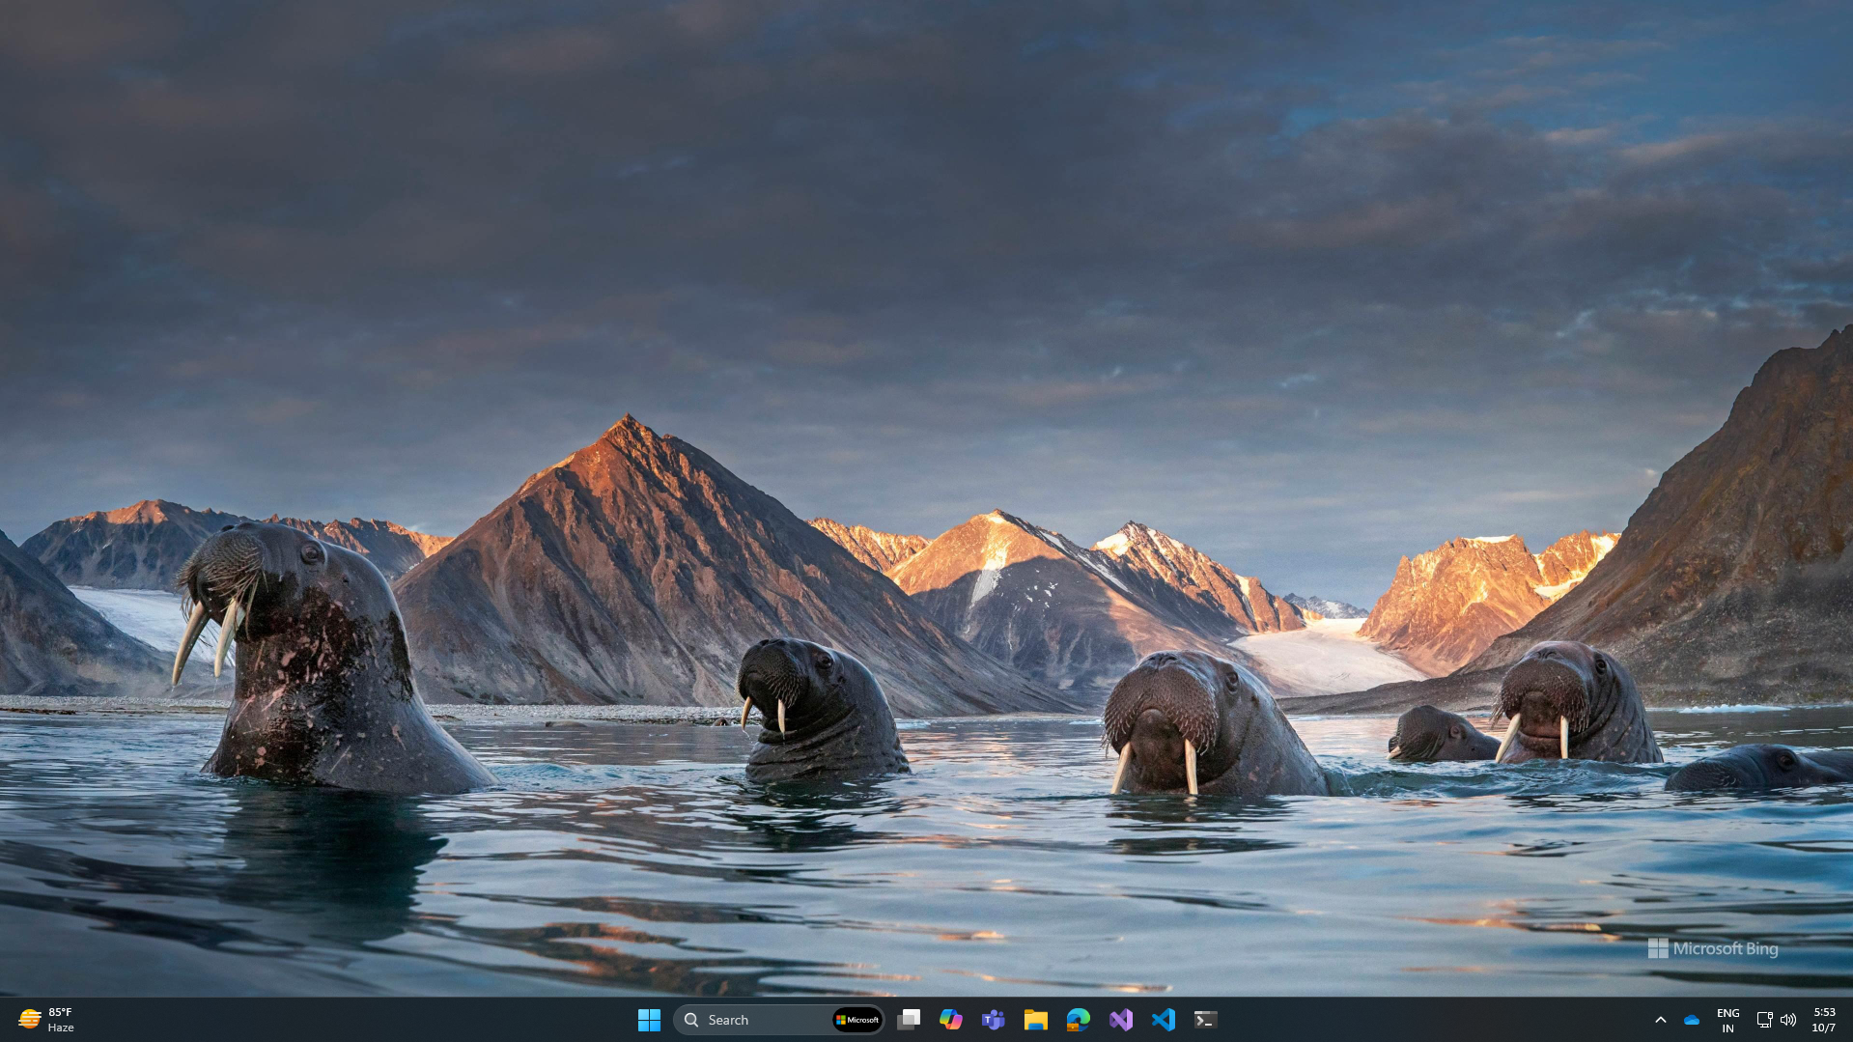Open the Search flyout via magnifier glass

tap(691, 1019)
